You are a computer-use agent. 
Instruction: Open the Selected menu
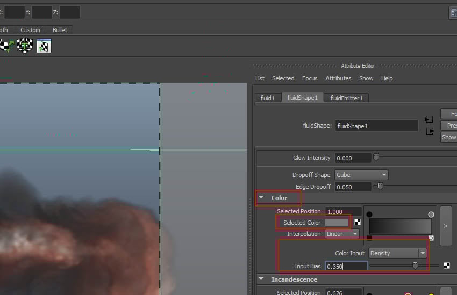283,78
